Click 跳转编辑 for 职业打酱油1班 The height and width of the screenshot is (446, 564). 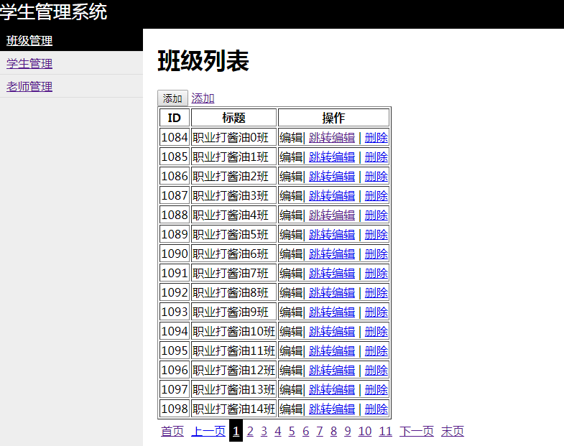coord(332,157)
